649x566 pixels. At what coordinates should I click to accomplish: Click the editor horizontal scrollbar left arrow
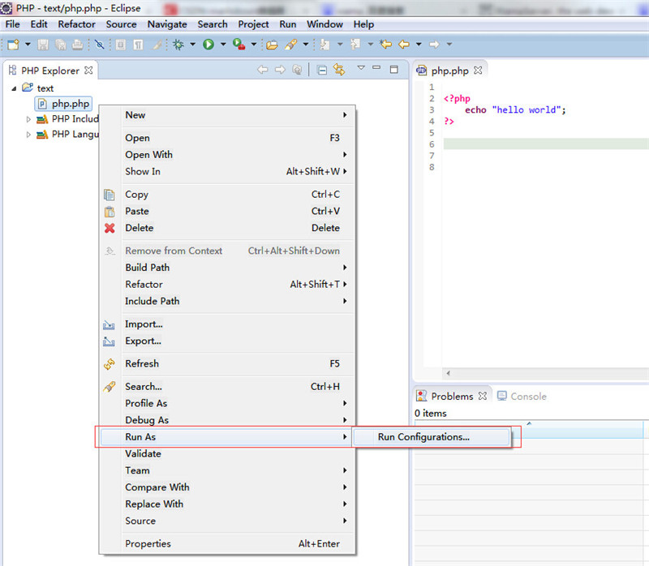[x=447, y=374]
